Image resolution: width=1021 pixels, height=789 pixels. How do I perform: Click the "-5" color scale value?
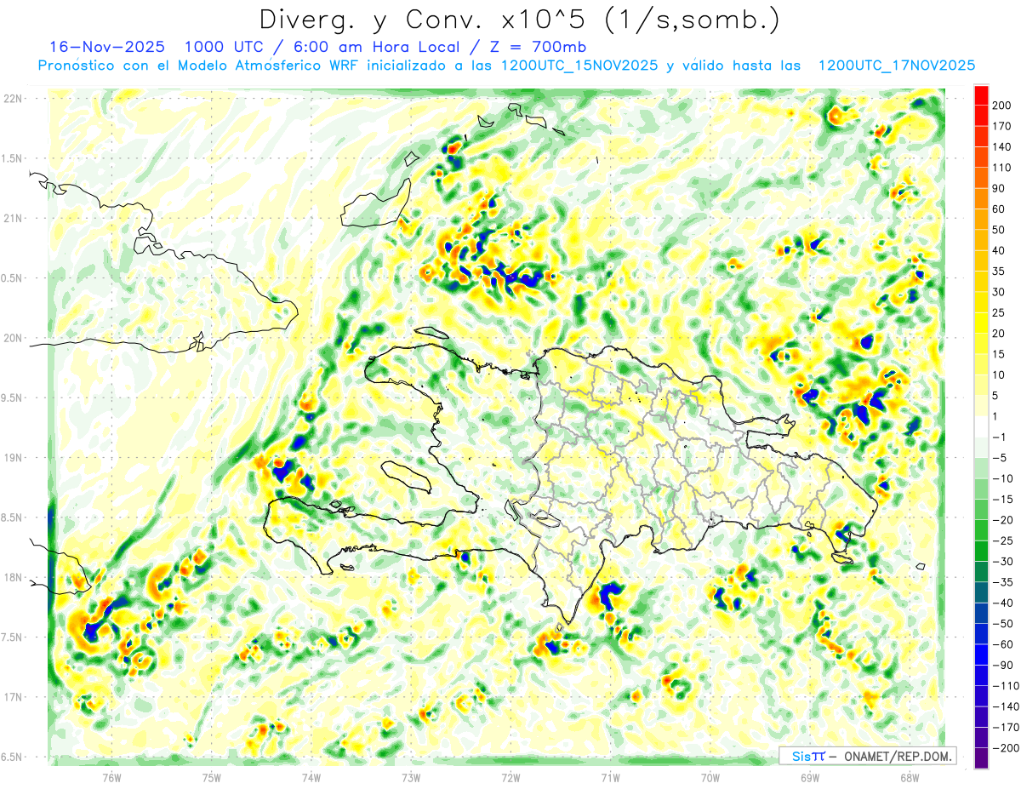tap(999, 457)
